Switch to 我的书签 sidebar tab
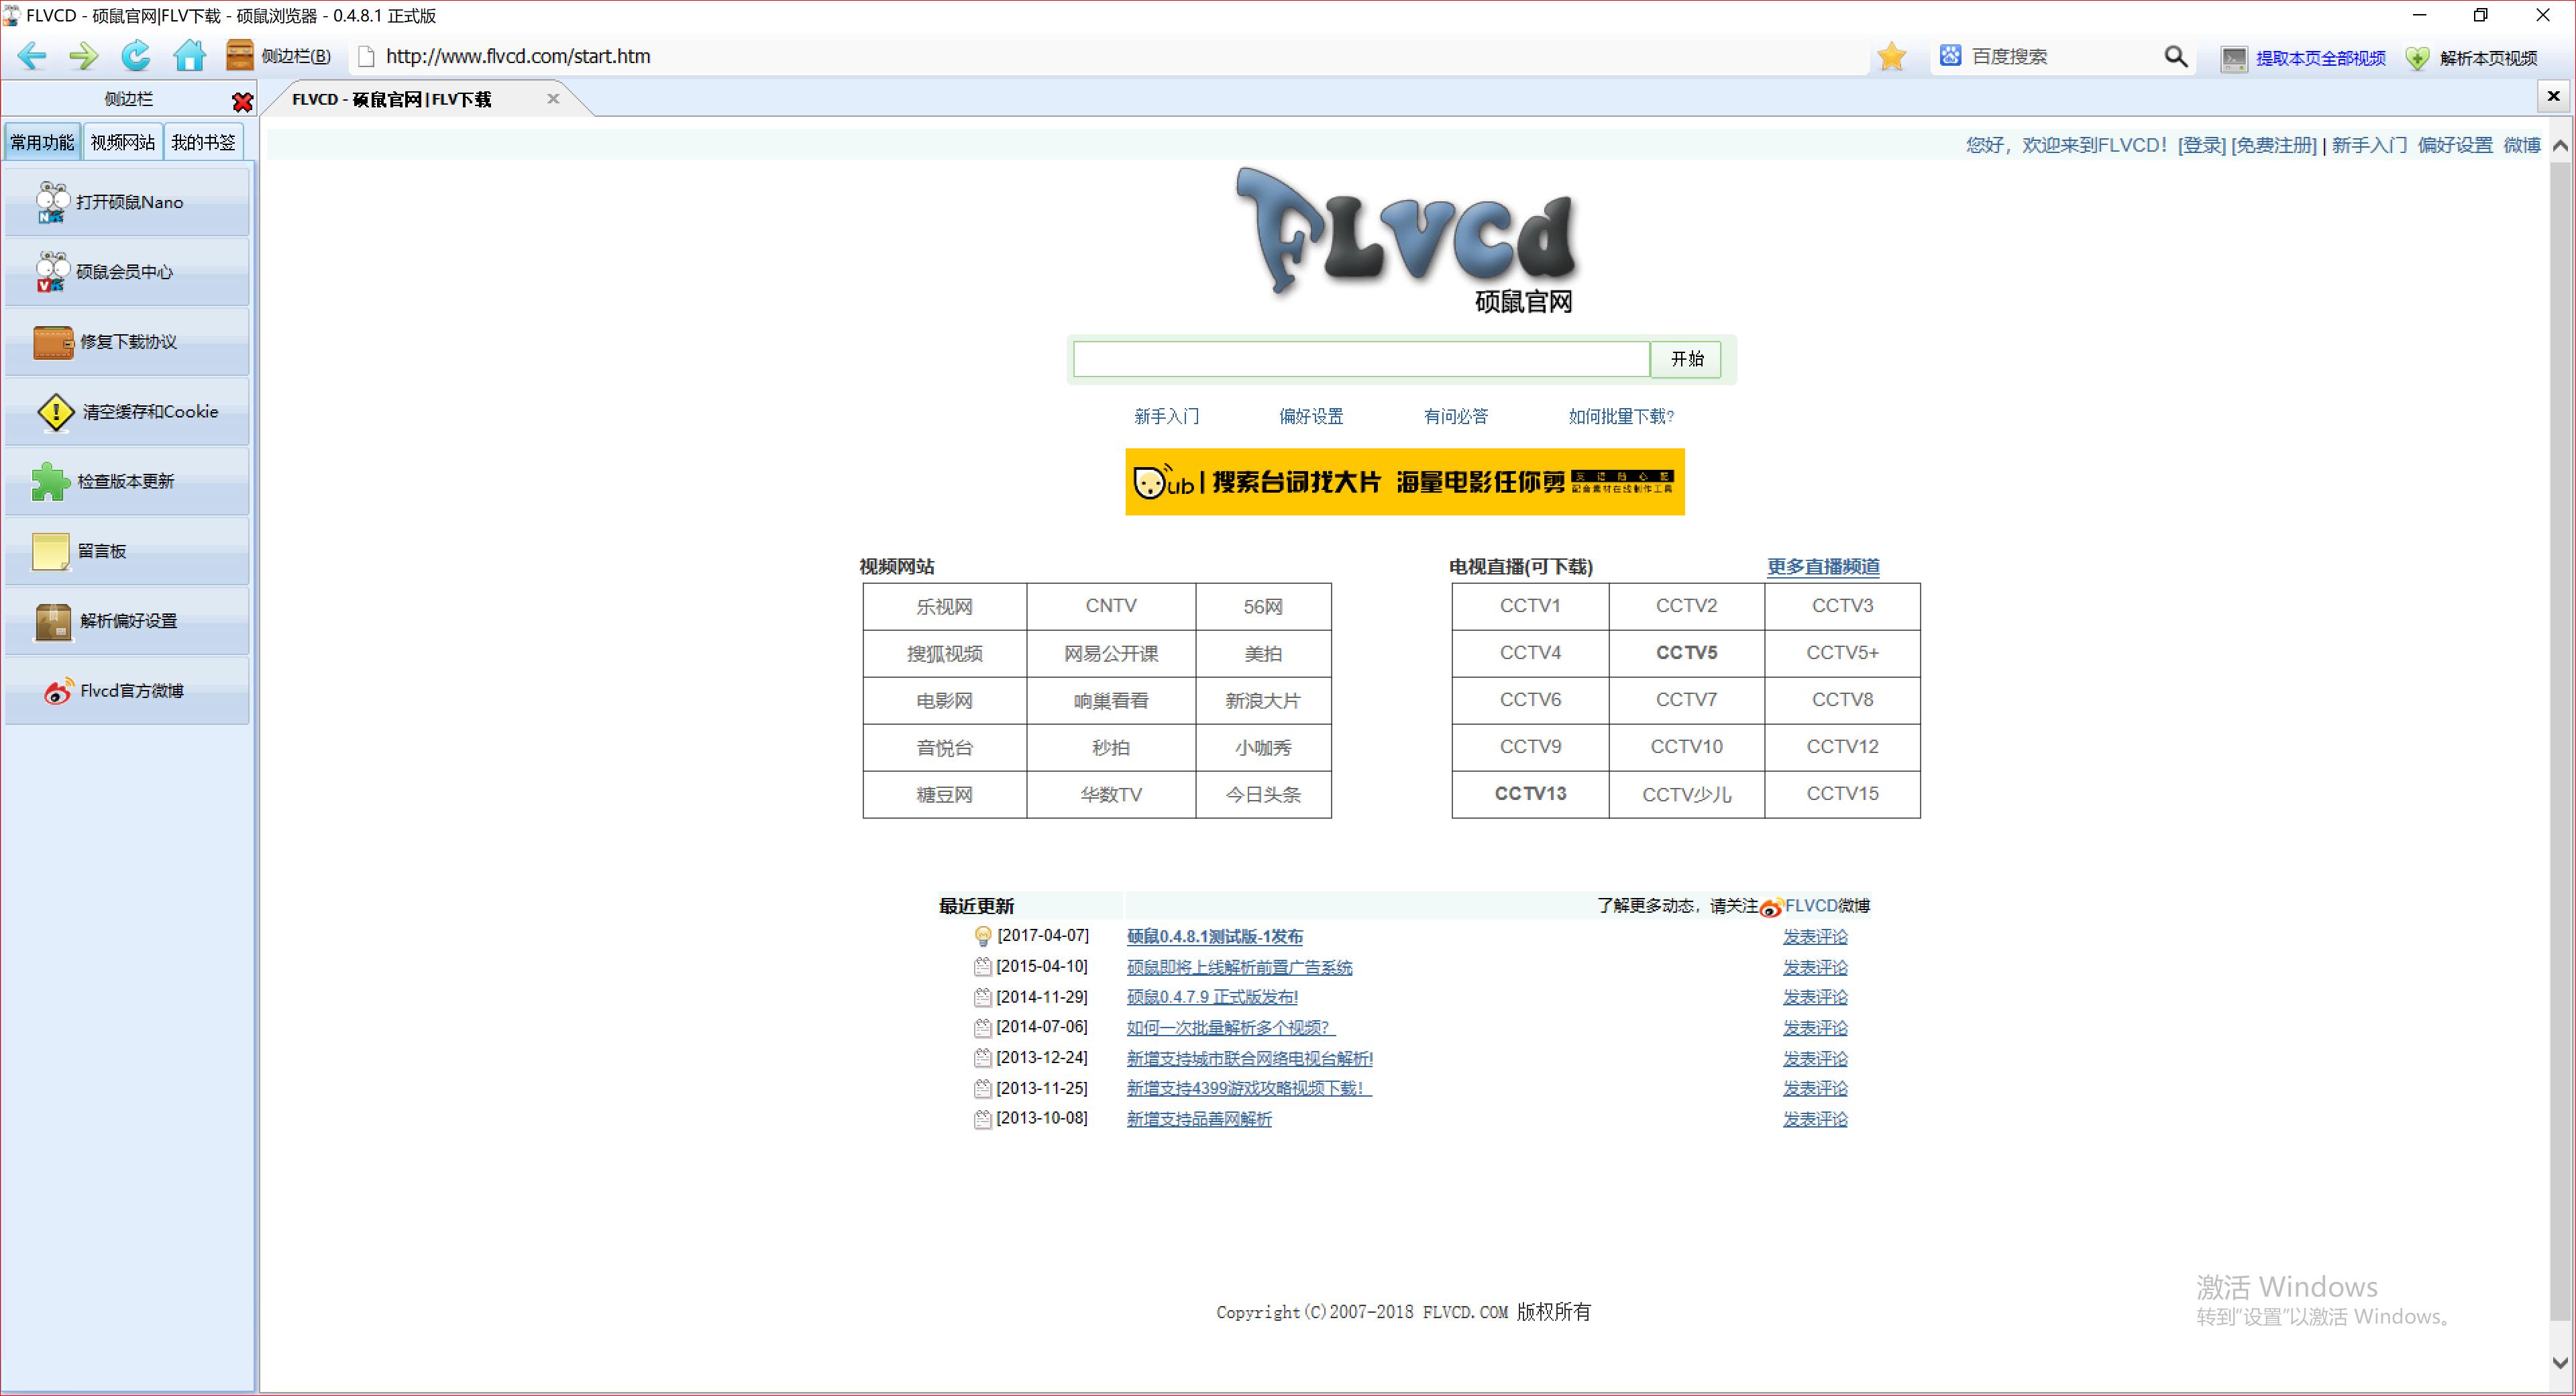2576x1396 pixels. pyautogui.click(x=203, y=142)
